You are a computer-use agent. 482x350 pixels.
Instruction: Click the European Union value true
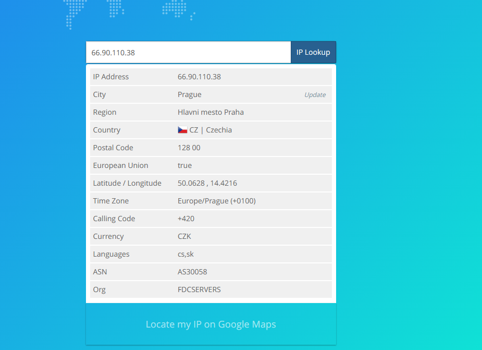point(185,165)
